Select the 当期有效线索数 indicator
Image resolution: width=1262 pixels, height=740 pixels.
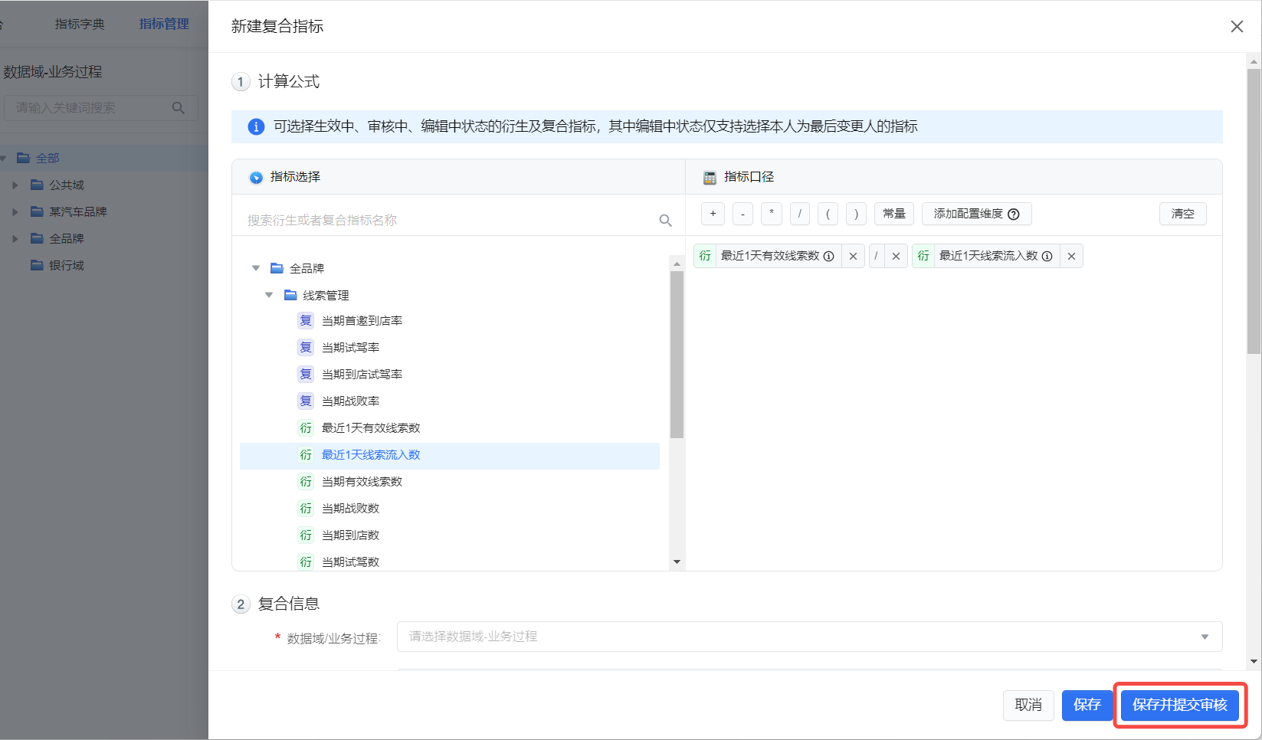pyautogui.click(x=362, y=482)
